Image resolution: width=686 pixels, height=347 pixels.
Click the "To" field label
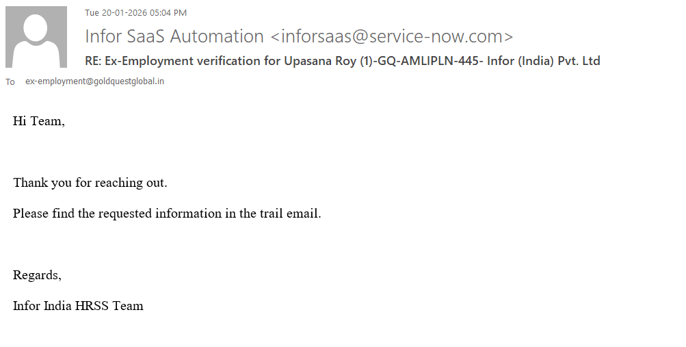[10, 82]
